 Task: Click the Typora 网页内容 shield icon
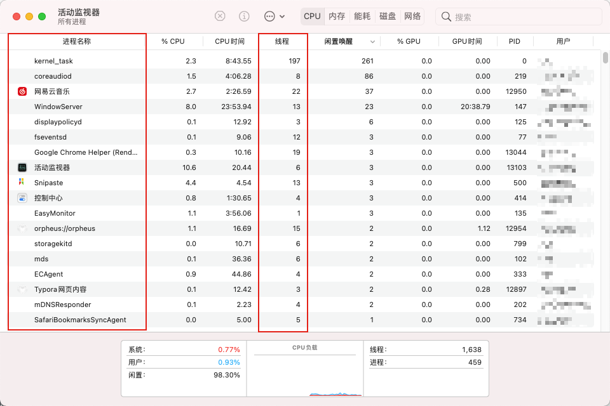coord(22,289)
